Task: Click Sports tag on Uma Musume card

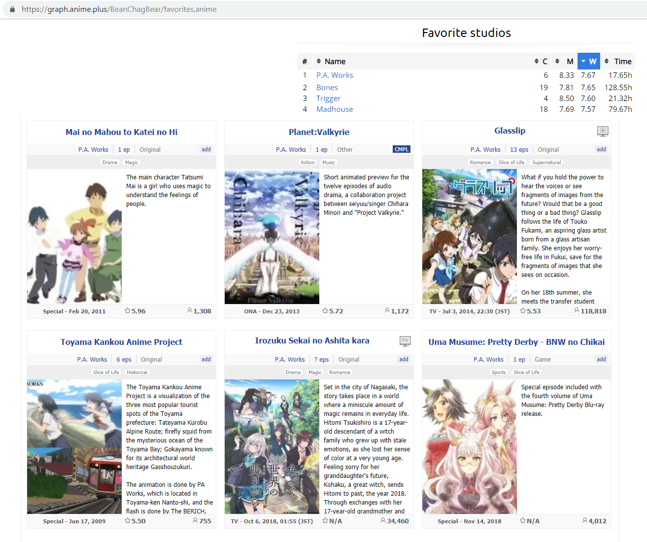Action: coord(499,372)
